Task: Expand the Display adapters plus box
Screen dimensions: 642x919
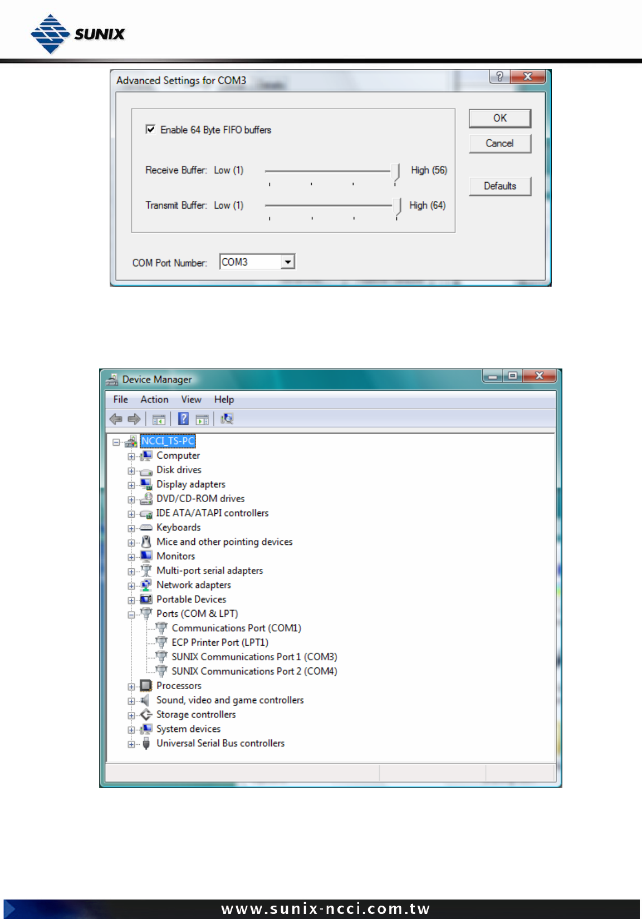Action: coord(131,485)
